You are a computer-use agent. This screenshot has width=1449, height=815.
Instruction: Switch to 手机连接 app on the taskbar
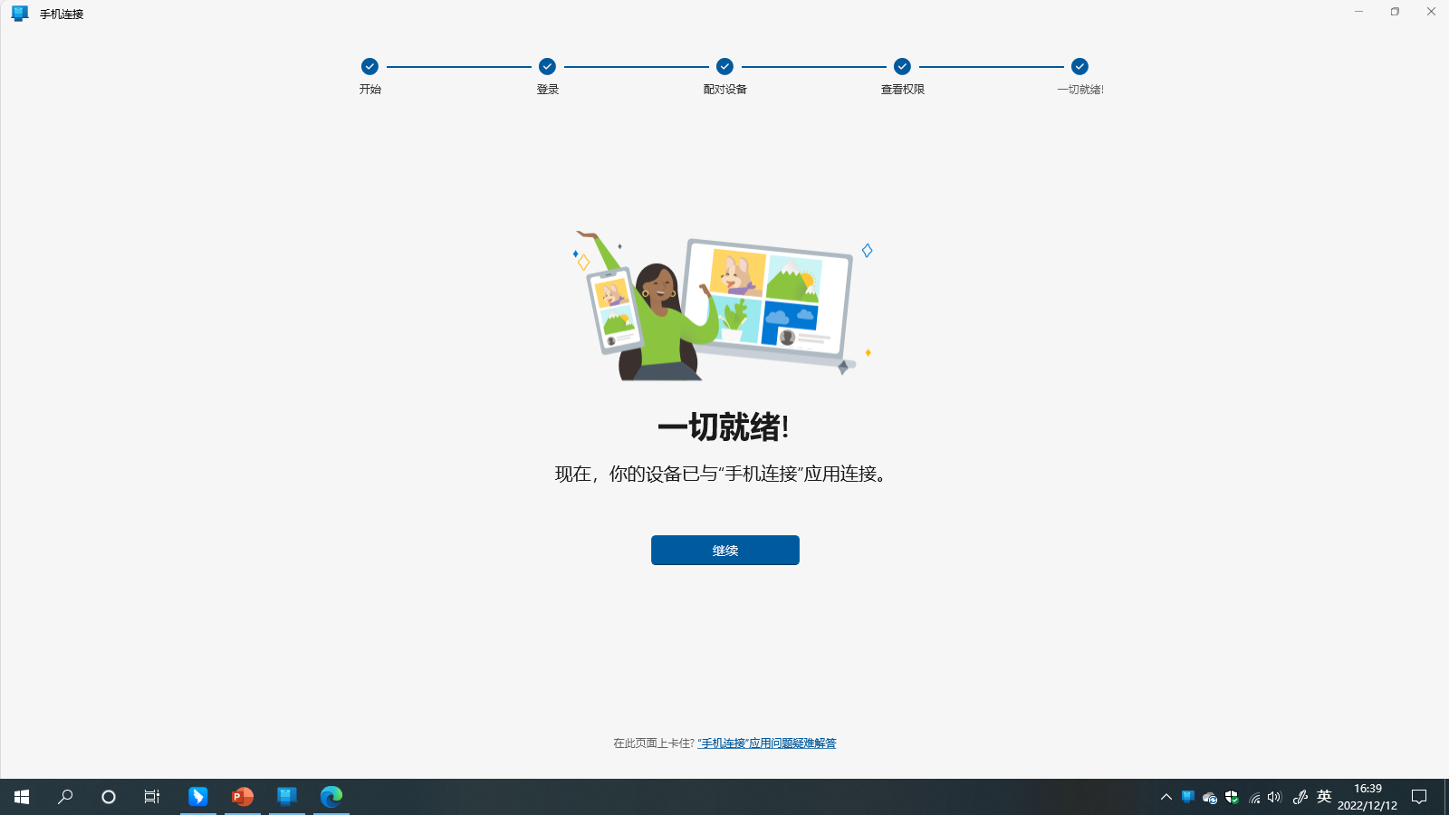286,797
